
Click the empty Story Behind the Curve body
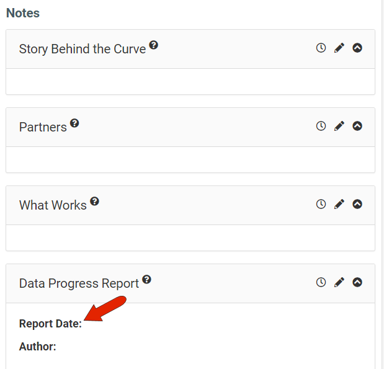coord(190,81)
